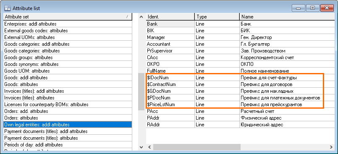Image resolution: width=338 pixels, height=154 pixels.
Task: Select the $ContractNum attribute row
Action: click(x=240, y=84)
